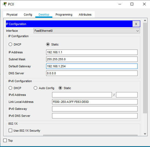The image size is (150, 147).
Task: Select the Desktop tab
Action: click(44, 15)
